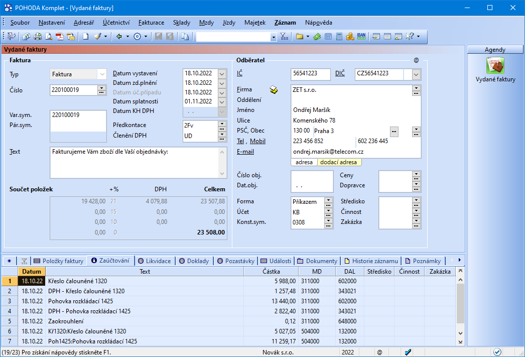
Task: Click the green money banknote icon
Action: tap(317, 37)
